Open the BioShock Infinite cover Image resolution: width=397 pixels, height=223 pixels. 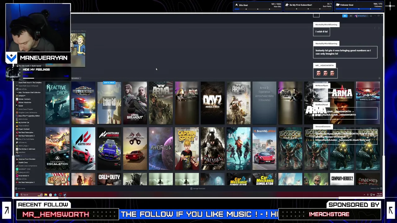57,179
